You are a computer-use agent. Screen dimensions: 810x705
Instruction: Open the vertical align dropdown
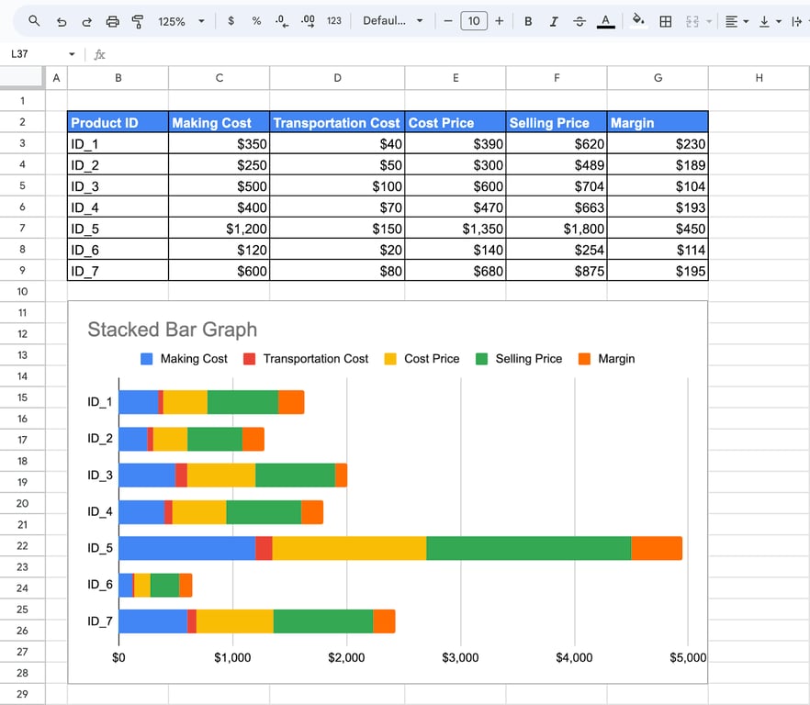[770, 21]
